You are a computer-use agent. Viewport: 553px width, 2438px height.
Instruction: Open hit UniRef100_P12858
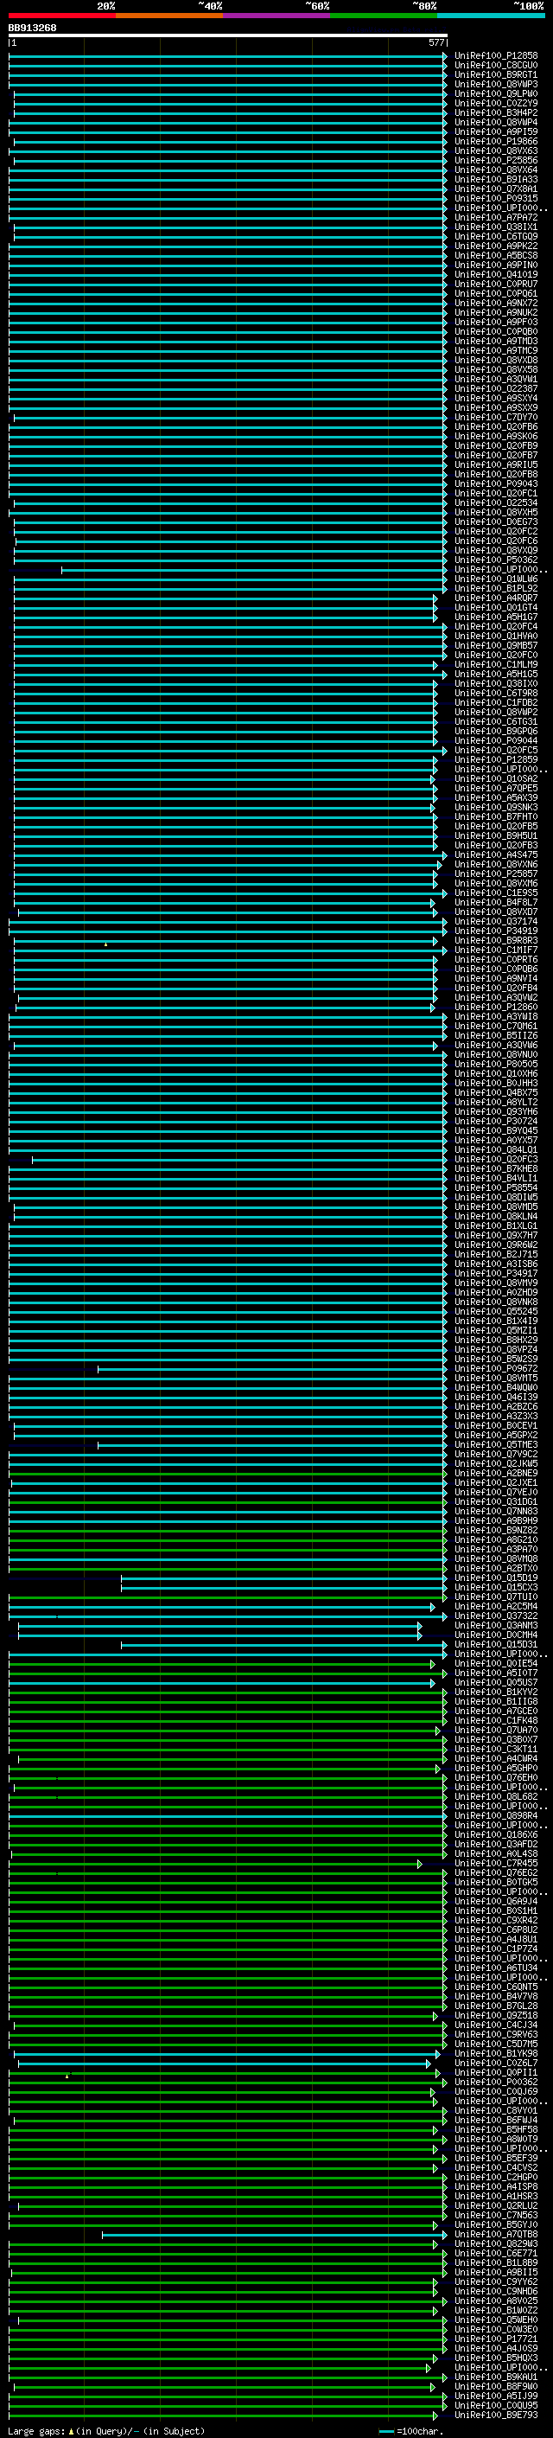496,56
